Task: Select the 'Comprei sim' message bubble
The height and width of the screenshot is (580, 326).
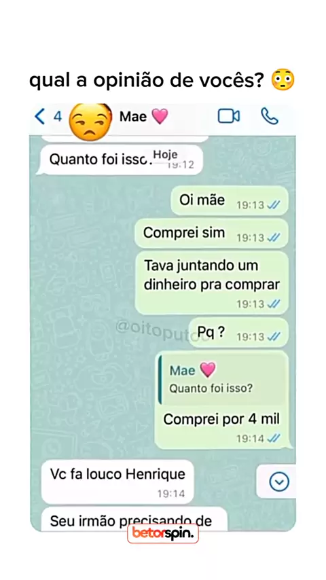Action: point(211,234)
